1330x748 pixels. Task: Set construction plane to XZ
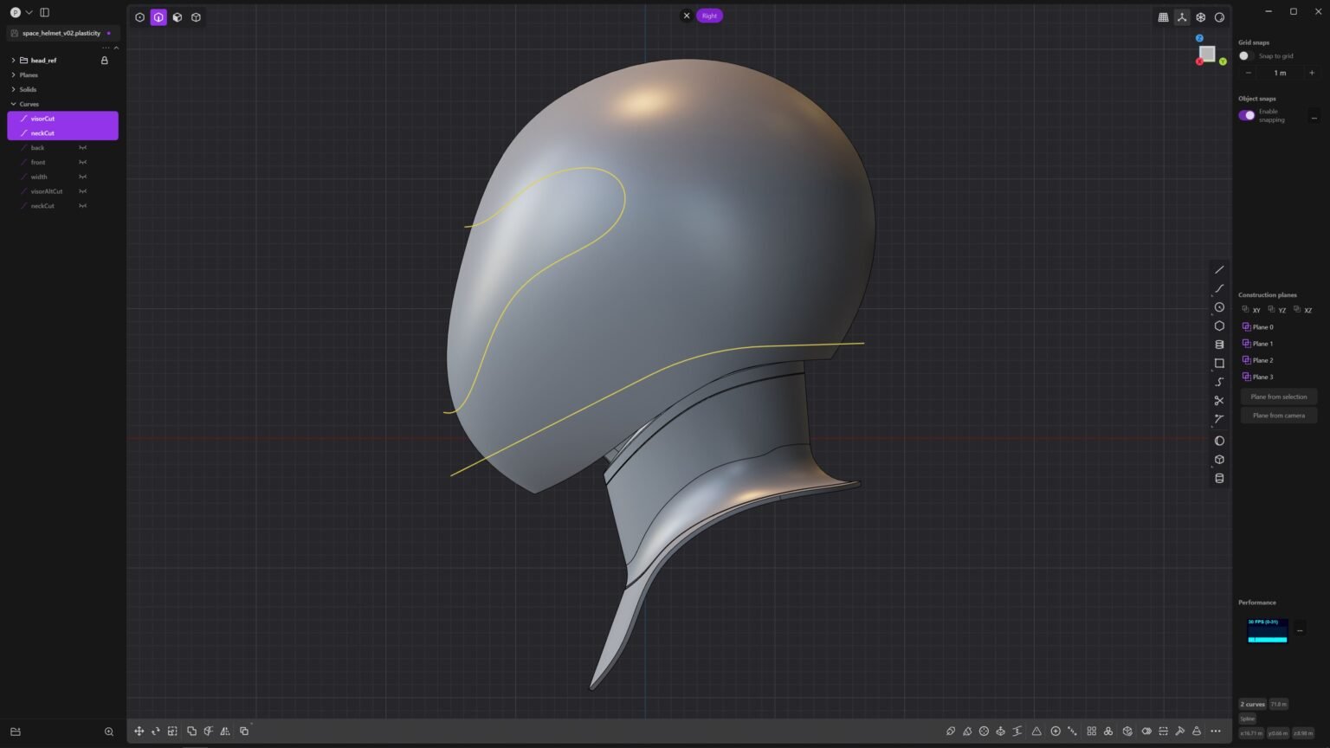pyautogui.click(x=1302, y=310)
